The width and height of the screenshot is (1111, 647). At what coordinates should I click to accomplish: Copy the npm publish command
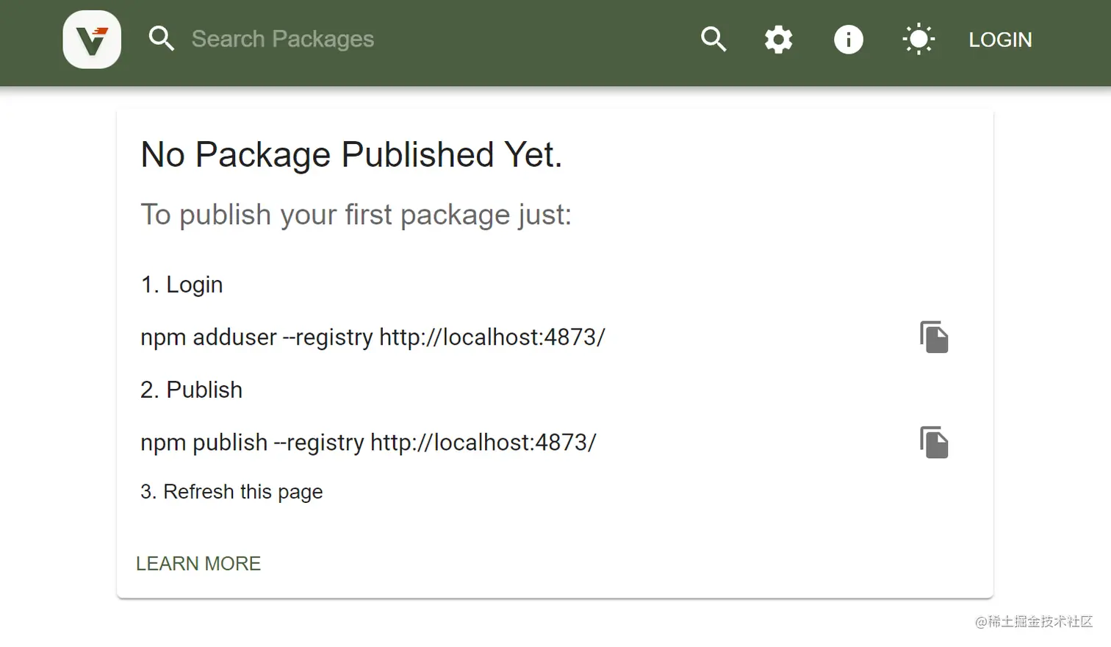tap(934, 443)
